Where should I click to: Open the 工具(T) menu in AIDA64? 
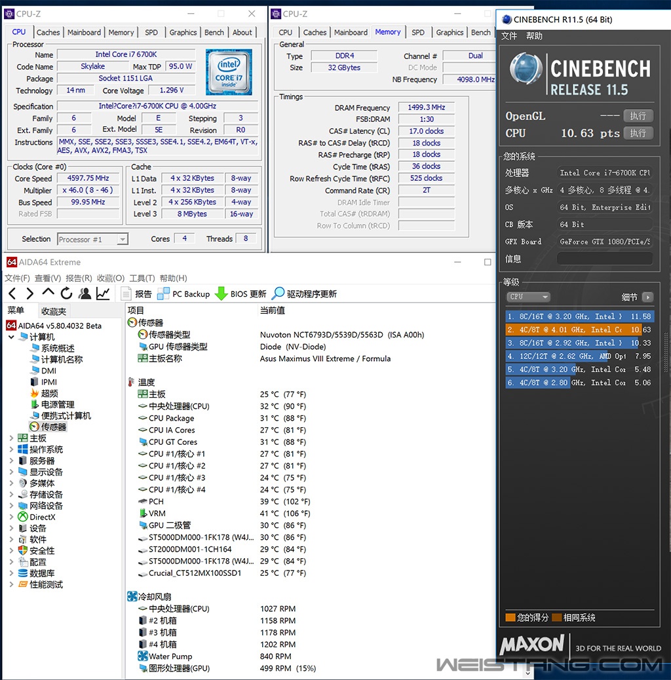coord(142,278)
